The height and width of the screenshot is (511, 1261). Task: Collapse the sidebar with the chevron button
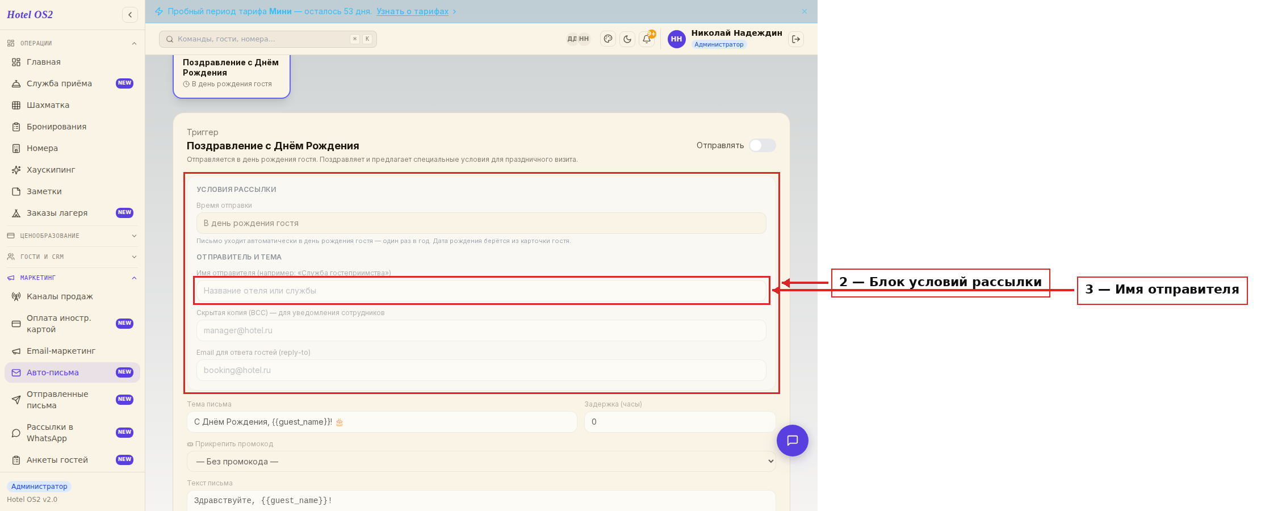[x=130, y=15]
